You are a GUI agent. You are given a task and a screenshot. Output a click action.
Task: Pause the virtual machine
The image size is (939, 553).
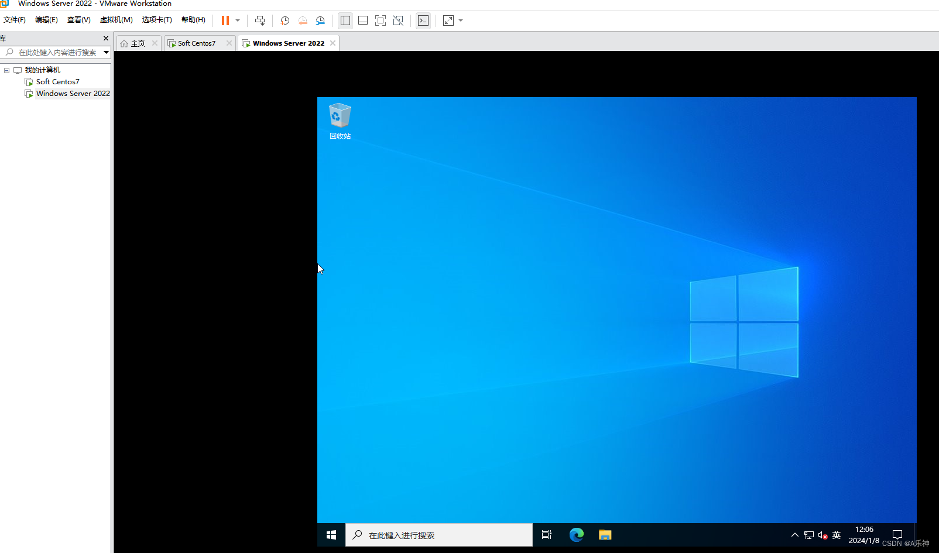pos(225,20)
